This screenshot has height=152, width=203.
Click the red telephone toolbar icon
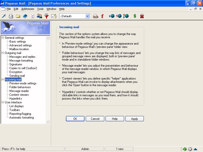click(142, 16)
